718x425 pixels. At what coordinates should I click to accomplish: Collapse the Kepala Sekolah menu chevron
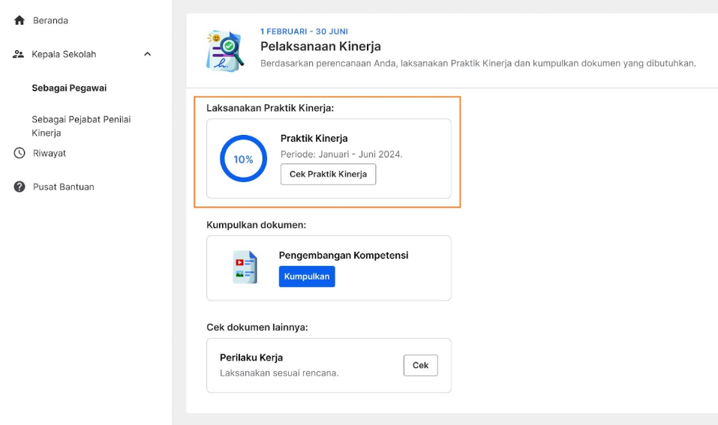point(148,54)
